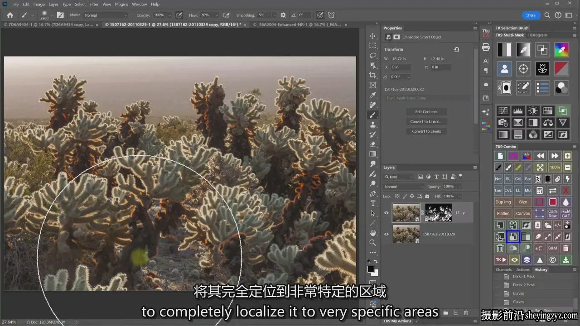Select the Brush tool in the toolbar
This screenshot has width=580, height=326.
[373, 115]
